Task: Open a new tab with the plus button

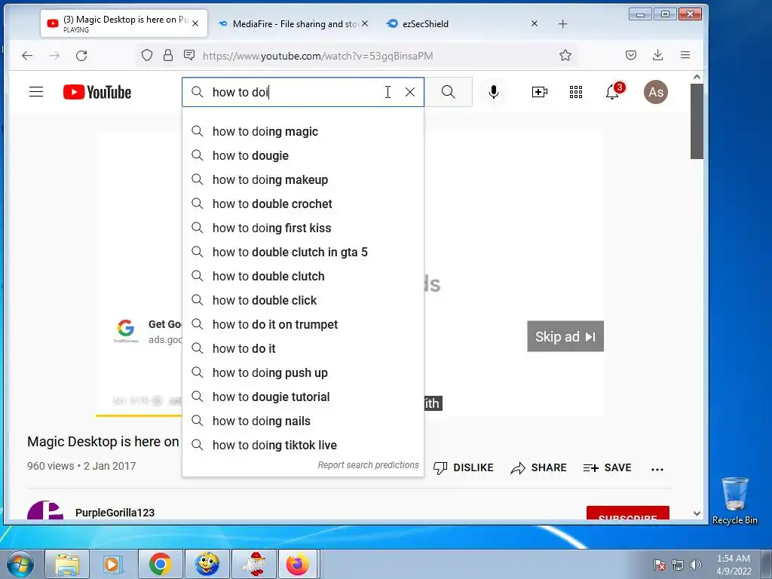Action: [x=562, y=23]
